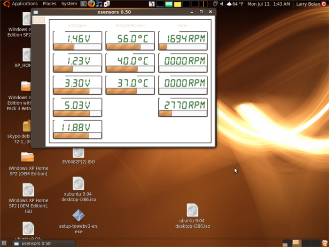This screenshot has height=247, width=329.
Task: Select the sensor chip tab in xsensors
Action: (x=39, y=20)
